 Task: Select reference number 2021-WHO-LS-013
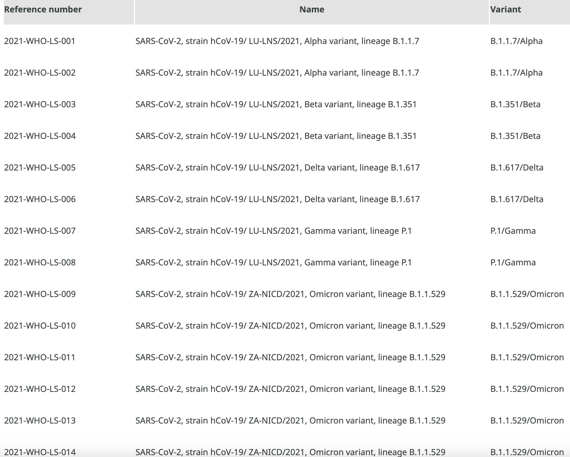[x=40, y=421]
